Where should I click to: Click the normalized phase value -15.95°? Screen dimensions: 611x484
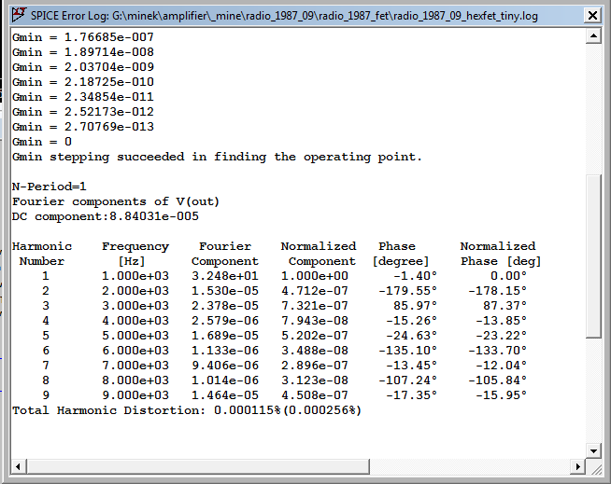502,395
